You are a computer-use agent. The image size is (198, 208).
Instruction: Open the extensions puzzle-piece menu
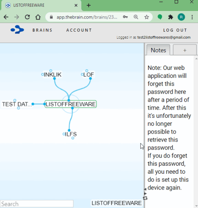[170, 17]
